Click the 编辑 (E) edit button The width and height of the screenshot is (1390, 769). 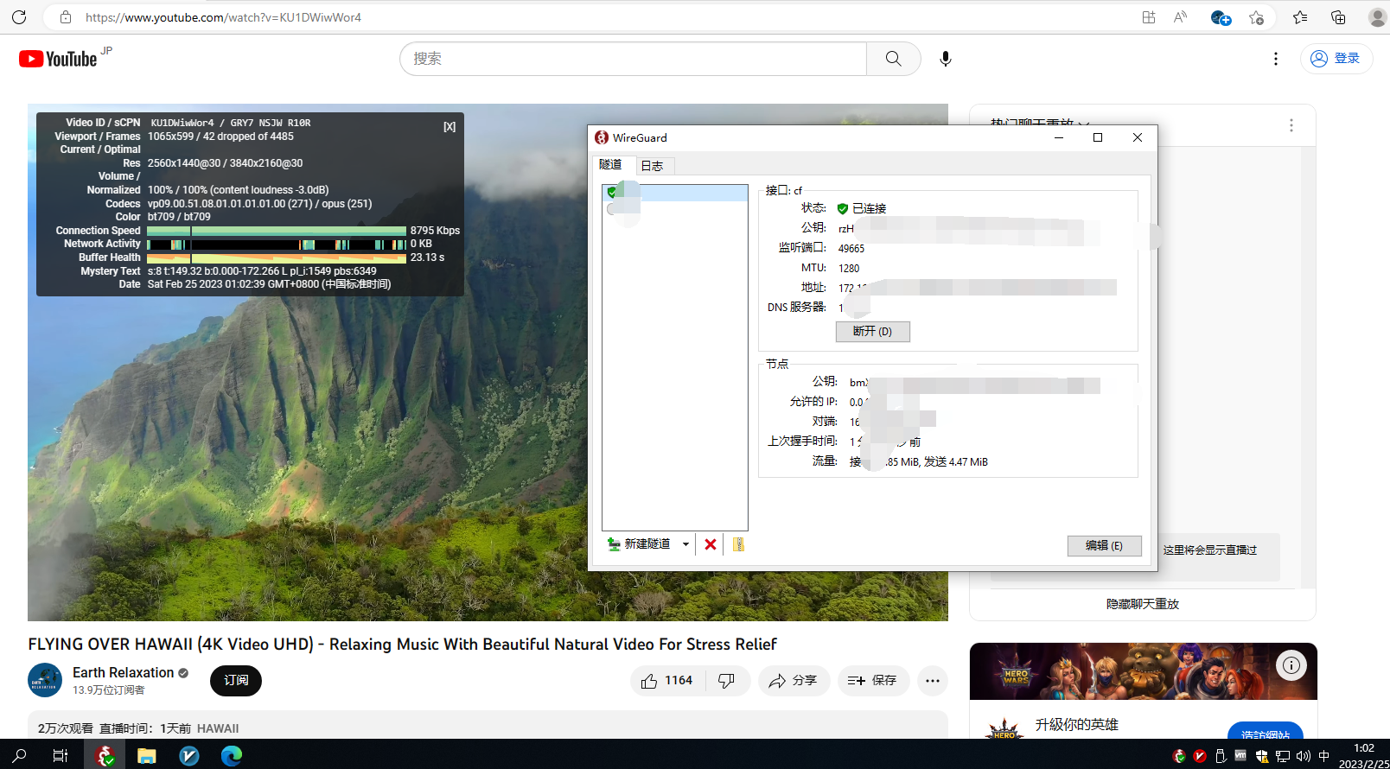pyautogui.click(x=1104, y=546)
